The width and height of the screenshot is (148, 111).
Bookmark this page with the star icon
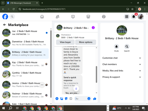tap(132, 9)
